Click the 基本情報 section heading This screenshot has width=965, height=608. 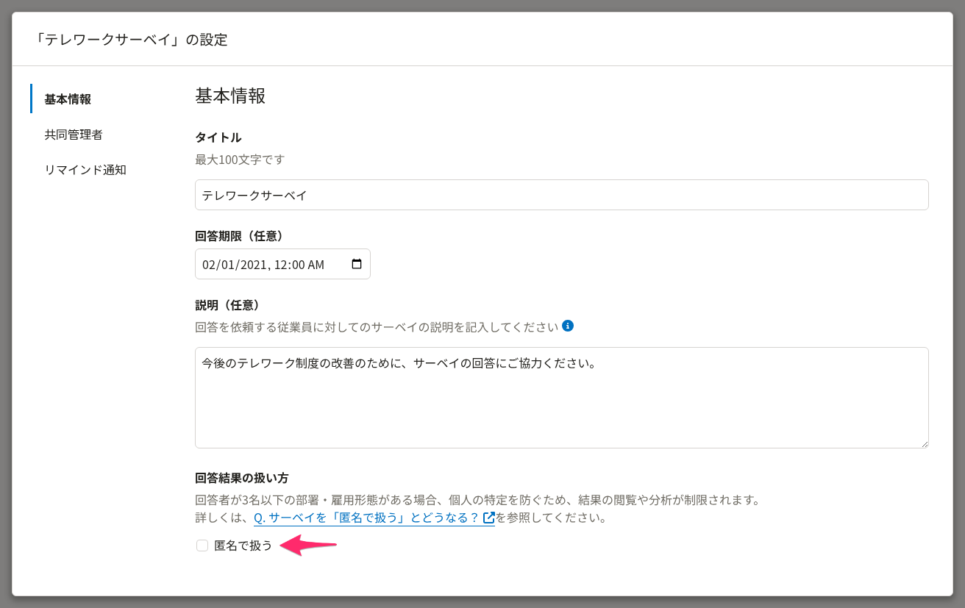230,96
